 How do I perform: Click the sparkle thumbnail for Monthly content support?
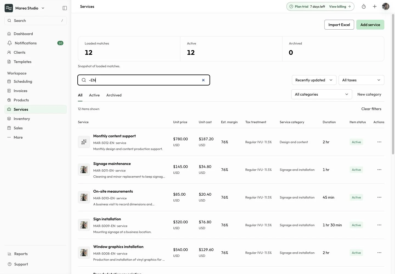coord(84,142)
